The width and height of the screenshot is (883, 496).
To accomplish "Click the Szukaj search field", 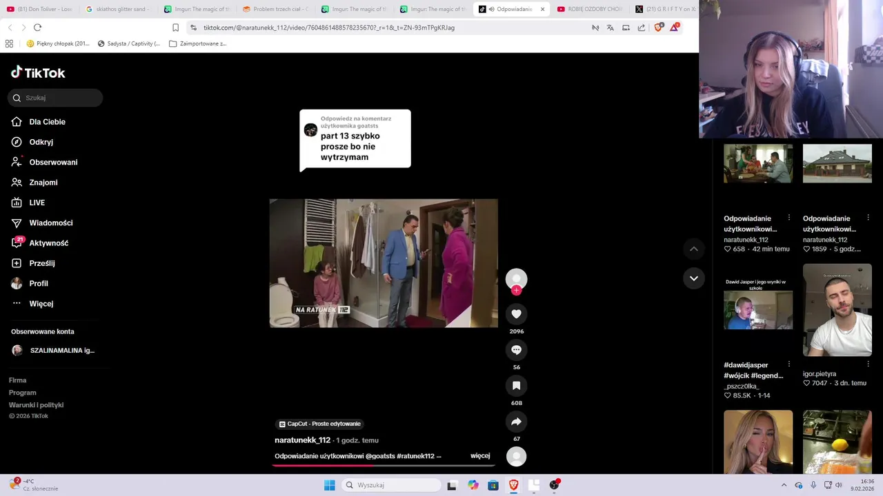I will tap(55, 98).
